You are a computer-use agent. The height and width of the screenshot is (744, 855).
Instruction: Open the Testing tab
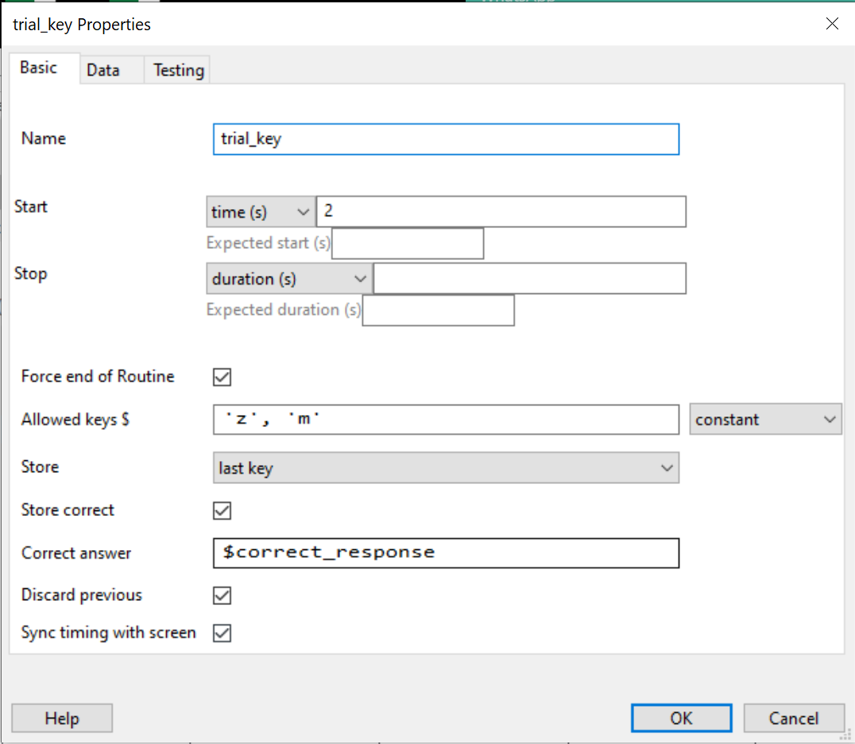[178, 70]
